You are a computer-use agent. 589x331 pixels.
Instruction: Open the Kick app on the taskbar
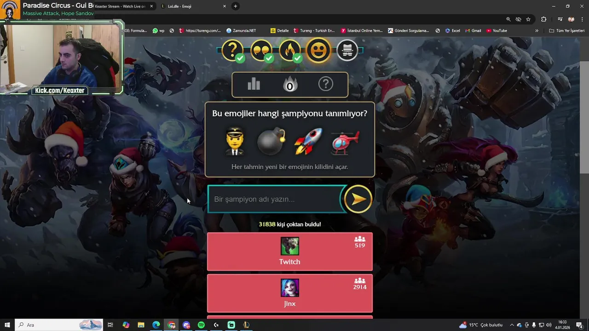(231, 325)
